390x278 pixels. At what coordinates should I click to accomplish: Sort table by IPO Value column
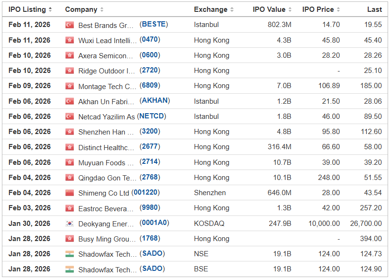pos(272,9)
